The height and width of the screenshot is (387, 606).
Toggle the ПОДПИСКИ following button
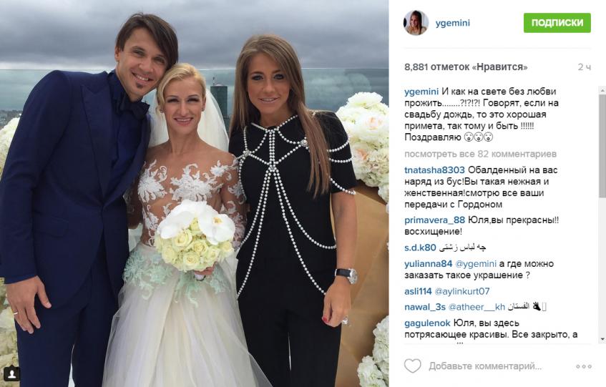pos(557,23)
